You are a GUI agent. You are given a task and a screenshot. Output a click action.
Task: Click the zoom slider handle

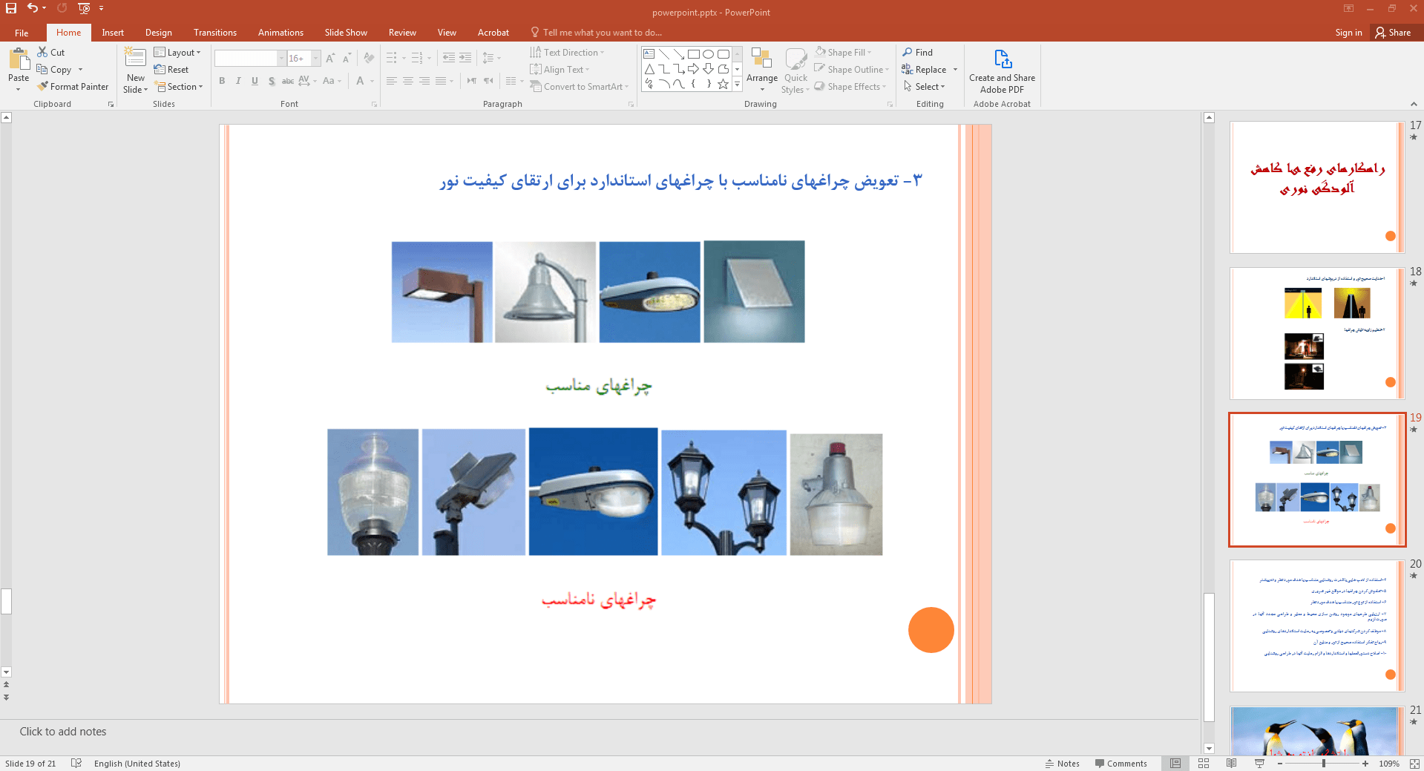(x=1324, y=764)
